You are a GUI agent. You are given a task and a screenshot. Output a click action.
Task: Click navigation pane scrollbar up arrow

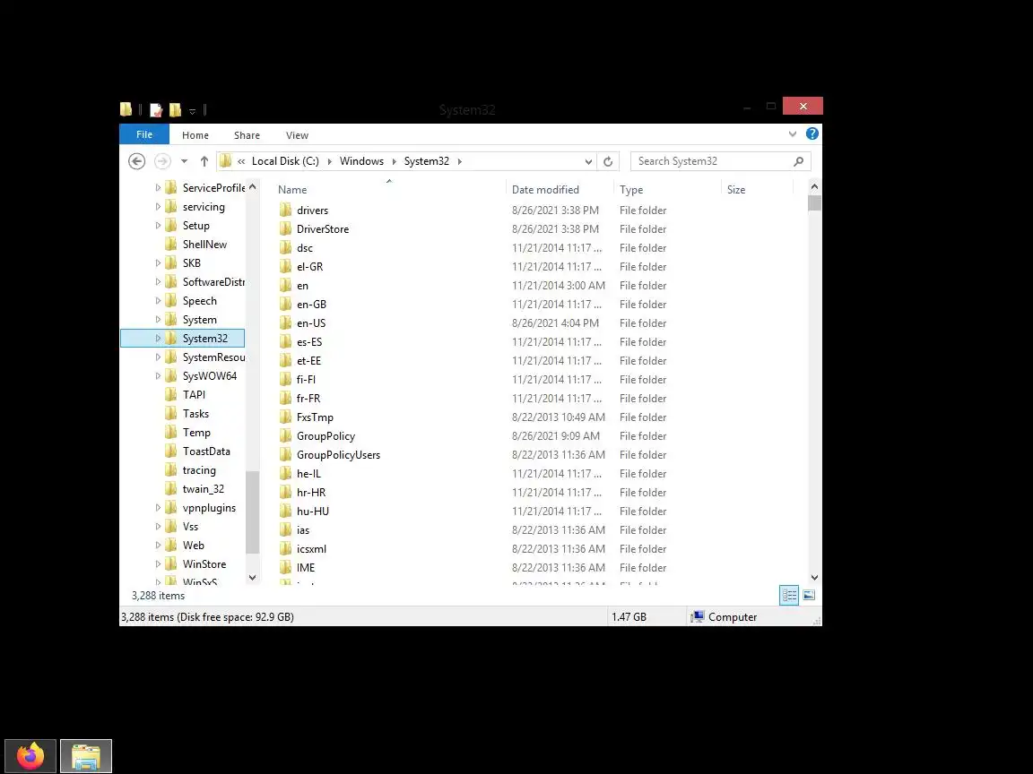[x=252, y=187]
